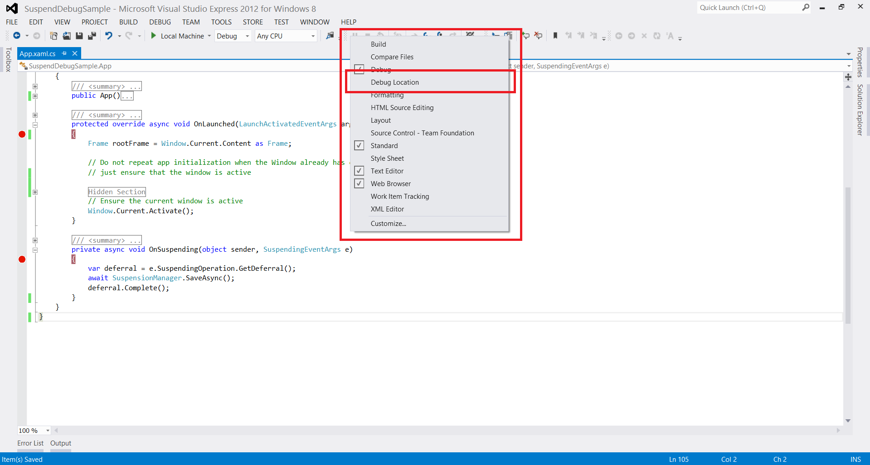The image size is (870, 465).
Task: Open the Toolbox side tab
Action: pos(8,60)
